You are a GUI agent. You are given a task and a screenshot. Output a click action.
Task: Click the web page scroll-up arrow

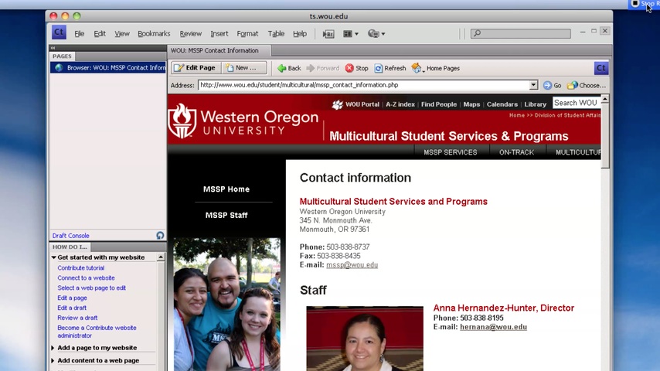coord(605,99)
